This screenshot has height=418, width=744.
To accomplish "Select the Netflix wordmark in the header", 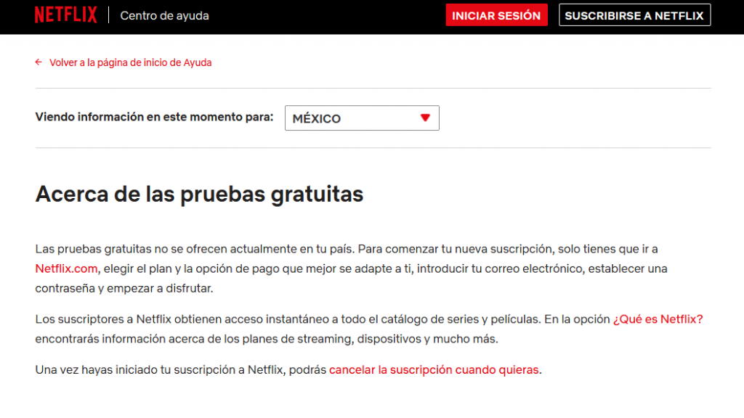I will pos(65,14).
